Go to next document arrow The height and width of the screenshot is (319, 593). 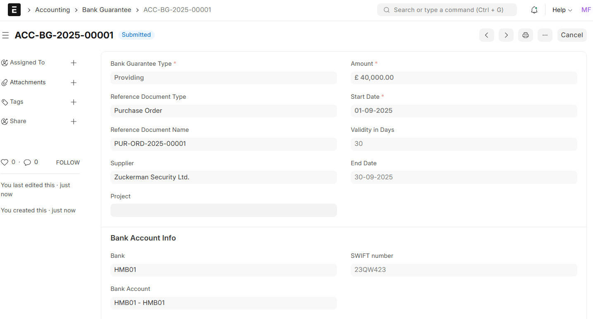pyautogui.click(x=506, y=35)
